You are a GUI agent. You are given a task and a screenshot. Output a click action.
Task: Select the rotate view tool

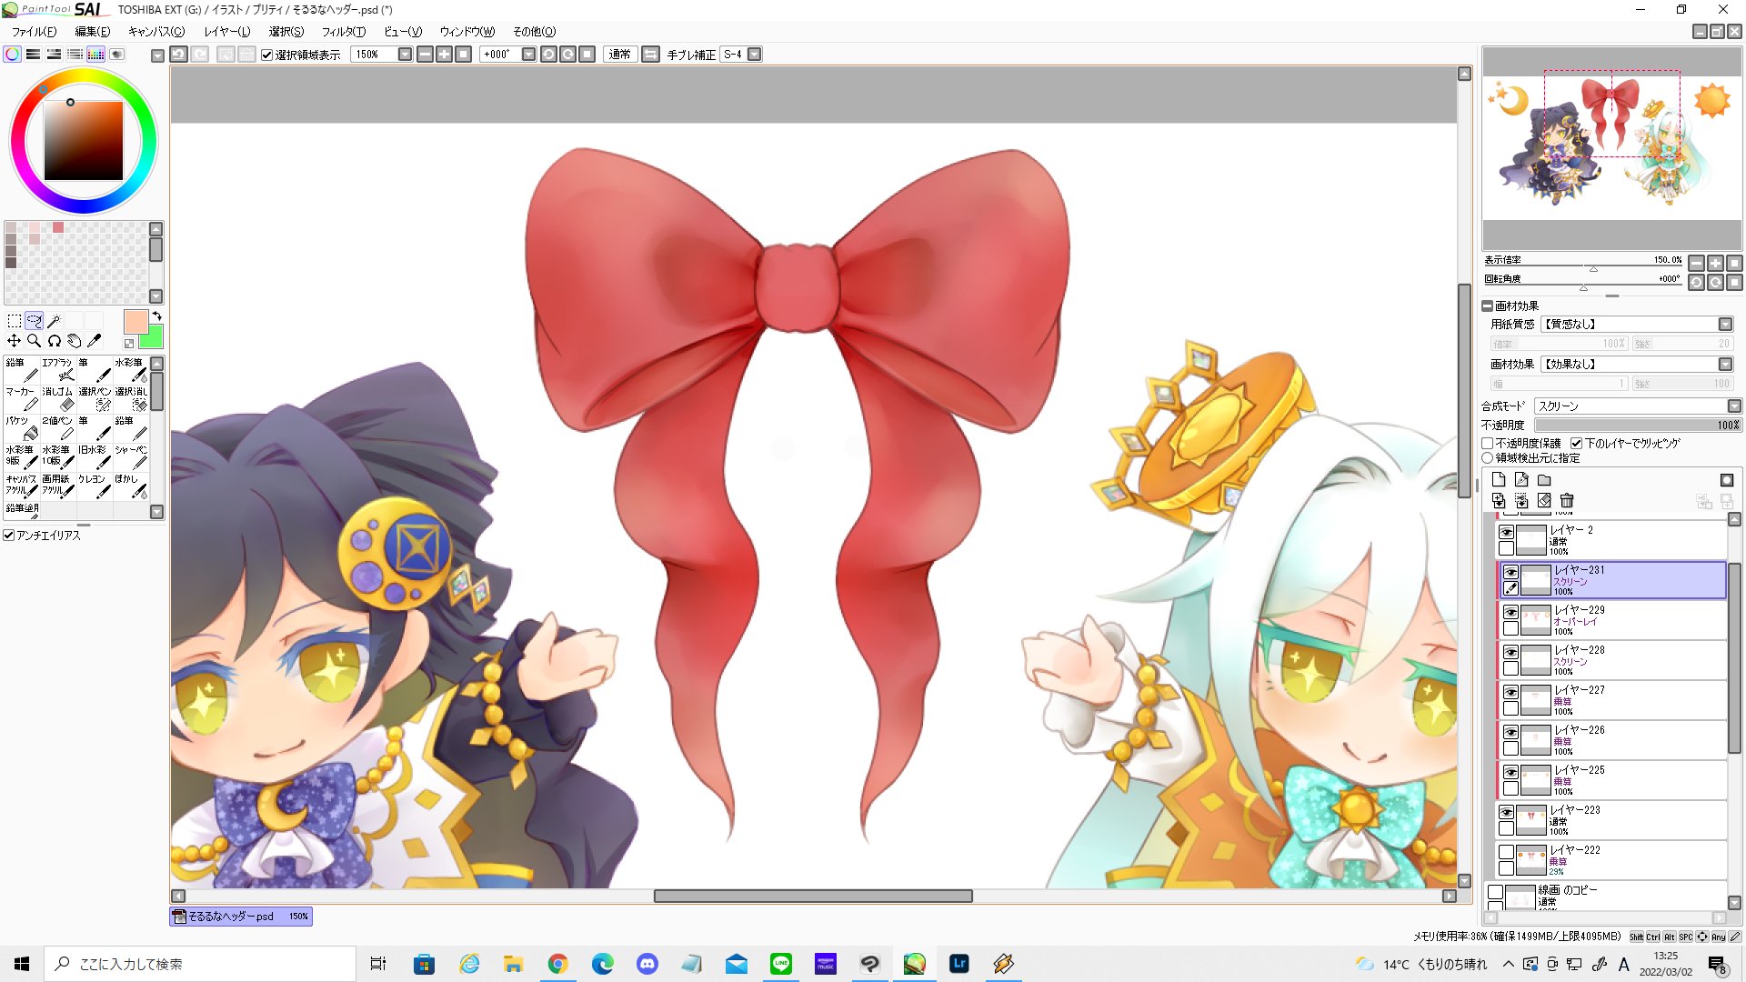tap(54, 341)
